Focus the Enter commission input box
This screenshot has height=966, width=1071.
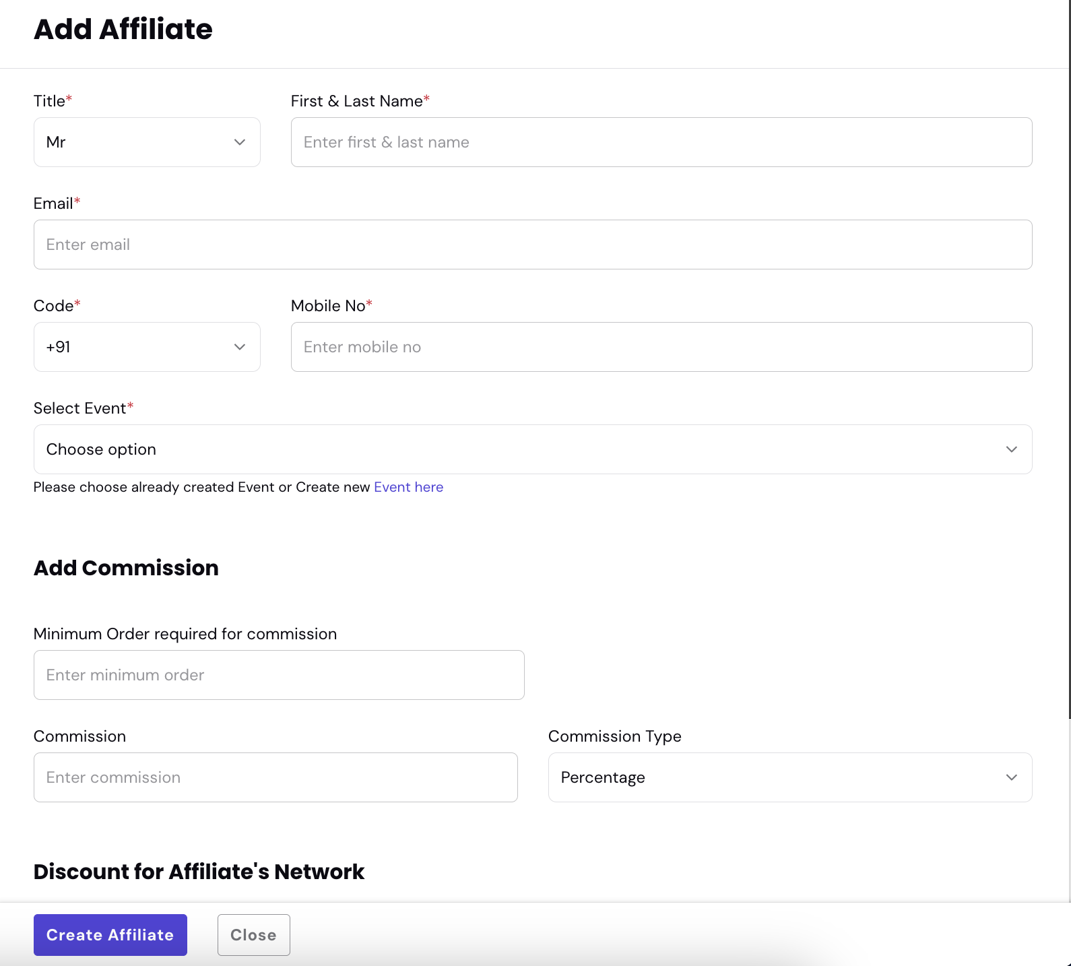click(275, 777)
